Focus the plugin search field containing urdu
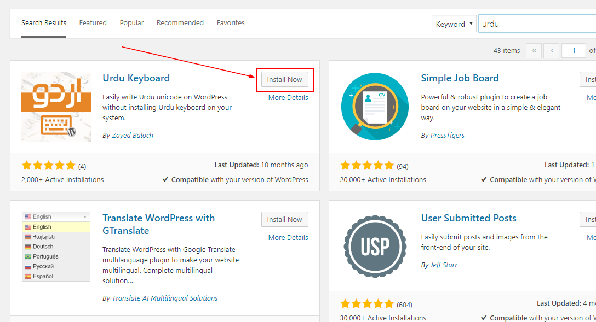This screenshot has width=596, height=322. pos(537,24)
